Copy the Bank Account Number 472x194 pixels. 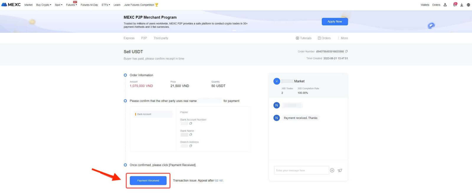point(191,124)
